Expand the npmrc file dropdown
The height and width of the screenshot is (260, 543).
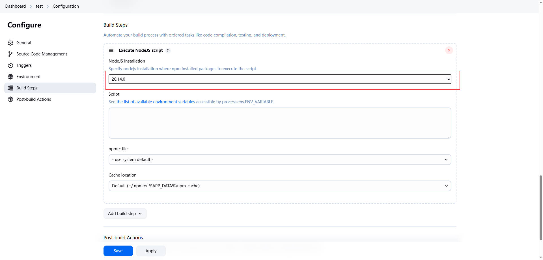pos(280,160)
